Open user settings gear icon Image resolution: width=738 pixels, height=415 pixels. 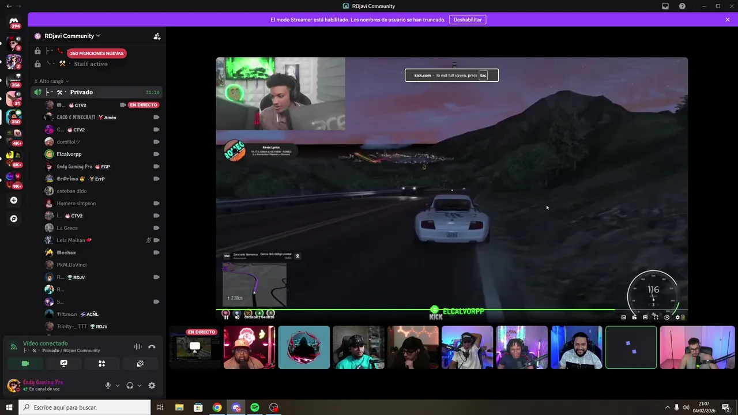152,386
